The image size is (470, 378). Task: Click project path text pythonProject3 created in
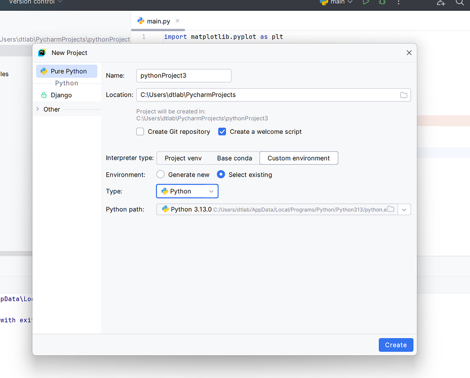coord(202,118)
